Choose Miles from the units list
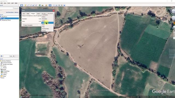 [47, 27]
